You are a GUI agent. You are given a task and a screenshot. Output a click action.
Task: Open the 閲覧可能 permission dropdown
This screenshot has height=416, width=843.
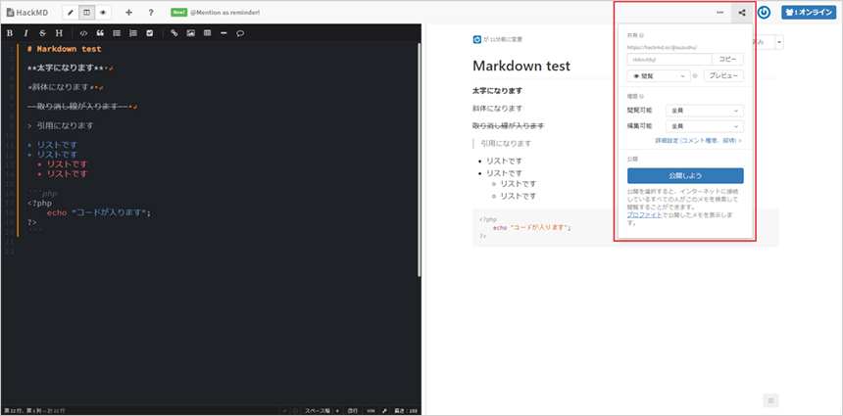(705, 111)
